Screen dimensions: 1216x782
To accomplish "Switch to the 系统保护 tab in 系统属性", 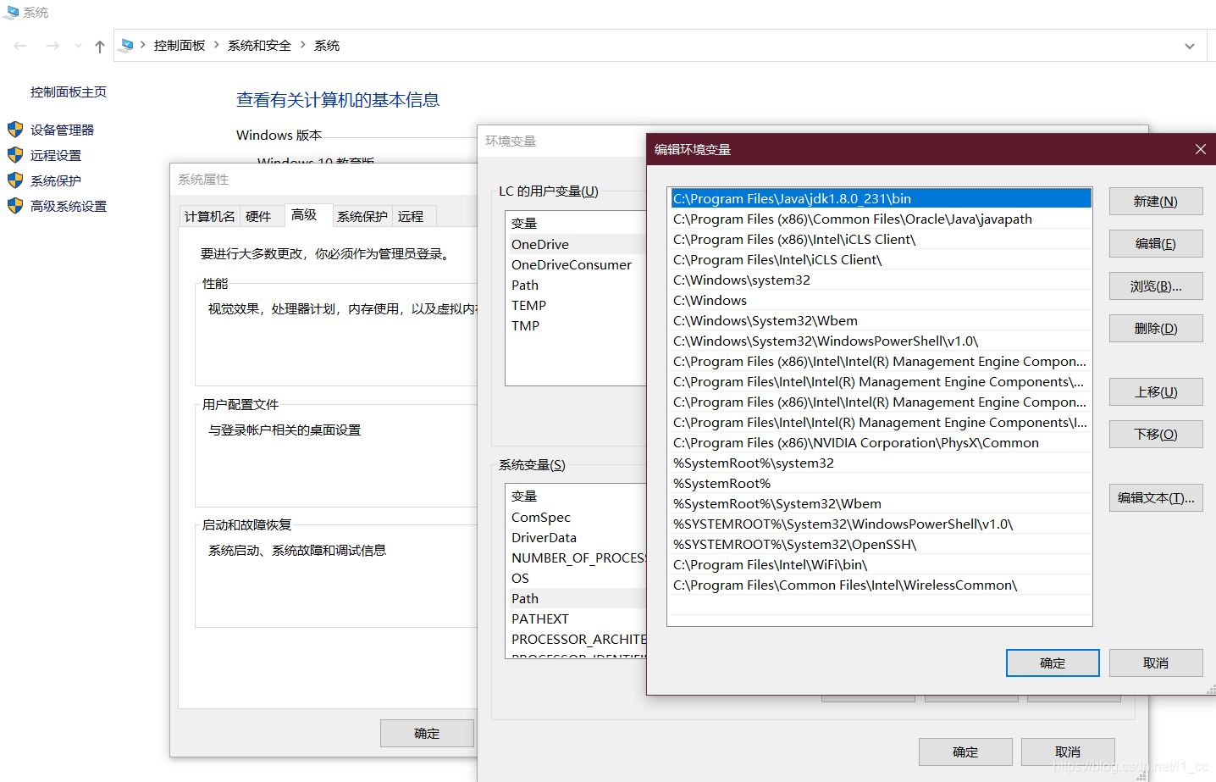I will (x=362, y=216).
